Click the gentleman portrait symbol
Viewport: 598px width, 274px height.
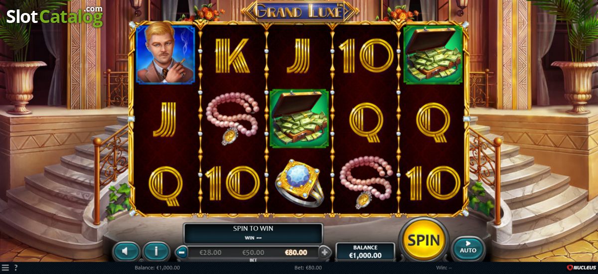pyautogui.click(x=166, y=55)
